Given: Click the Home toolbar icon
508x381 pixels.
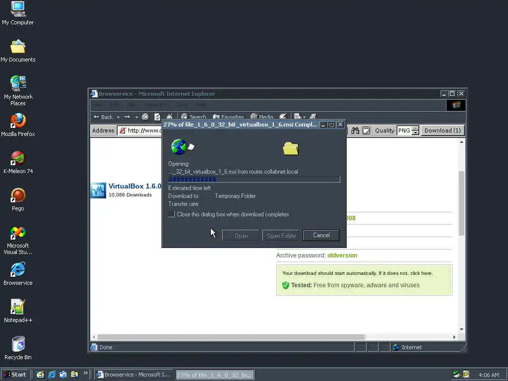Looking at the screenshot, I should point(170,116).
